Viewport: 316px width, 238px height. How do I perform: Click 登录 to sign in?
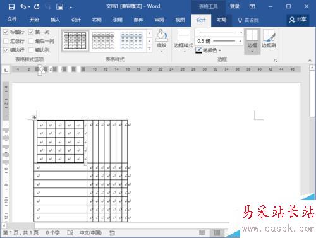(x=234, y=6)
